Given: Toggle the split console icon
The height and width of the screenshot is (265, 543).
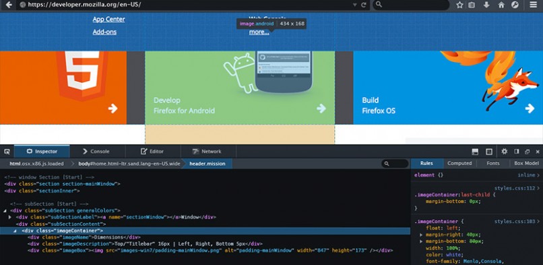Looking at the screenshot, I should tap(475, 152).
